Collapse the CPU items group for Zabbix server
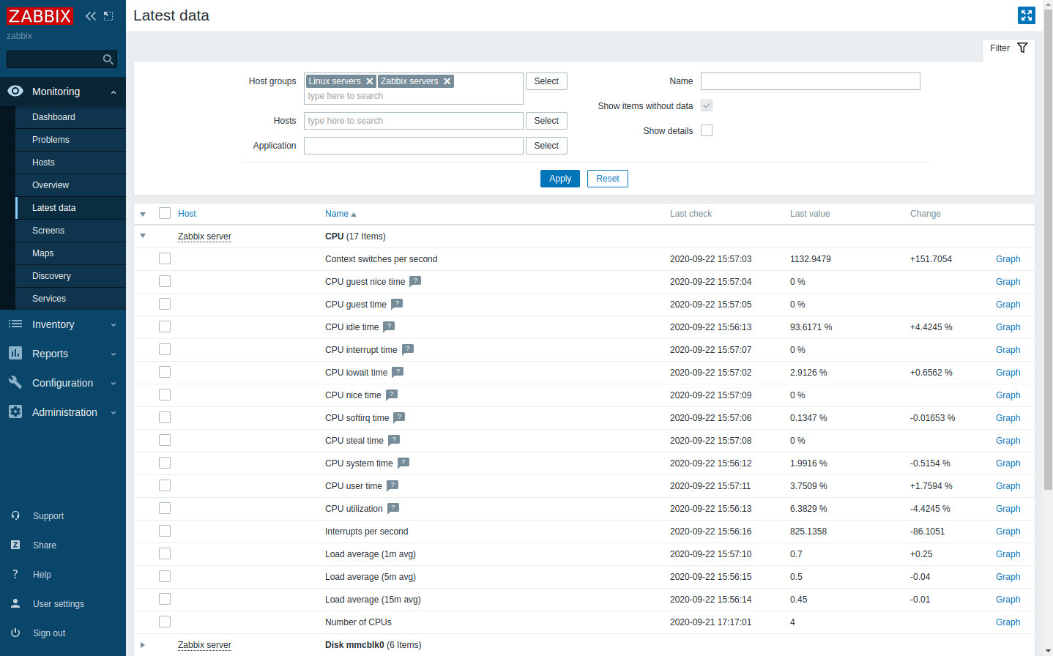 (x=142, y=236)
